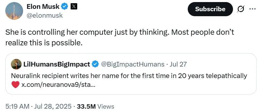Click the Subscribe button
The image size is (259, 111).
(x=210, y=9)
